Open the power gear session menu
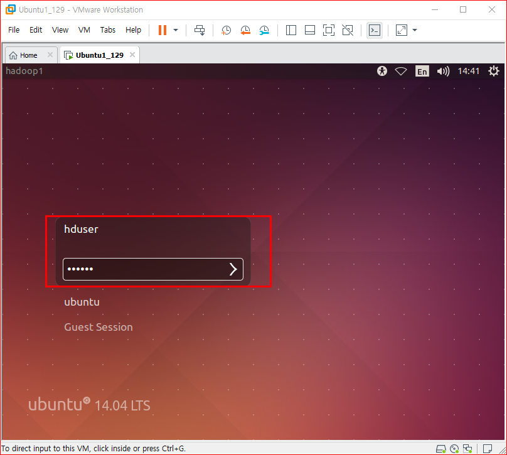This screenshot has height=455, width=507. pos(493,71)
